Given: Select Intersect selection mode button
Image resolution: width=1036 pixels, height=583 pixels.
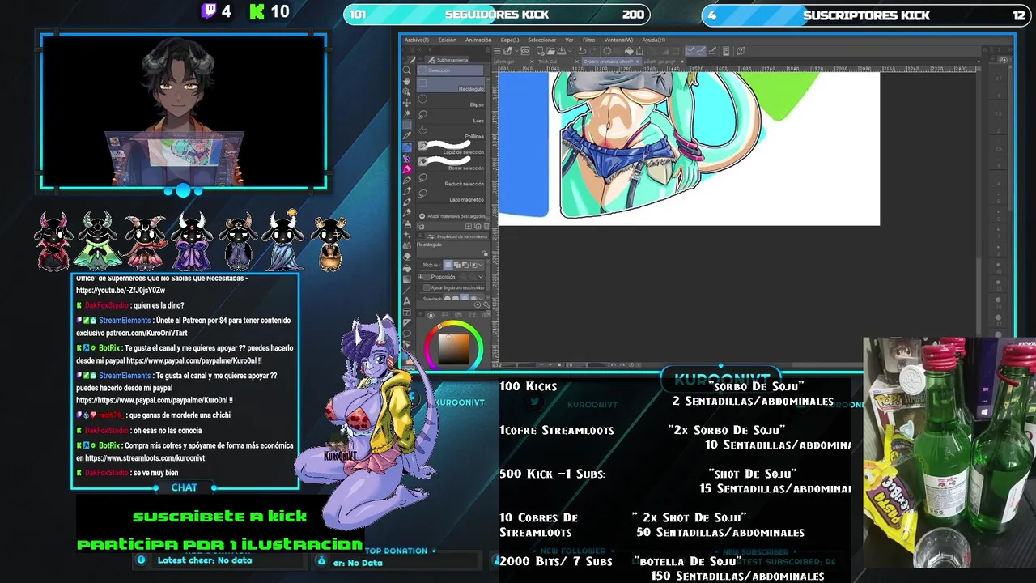Looking at the screenshot, I should pyautogui.click(x=473, y=265).
